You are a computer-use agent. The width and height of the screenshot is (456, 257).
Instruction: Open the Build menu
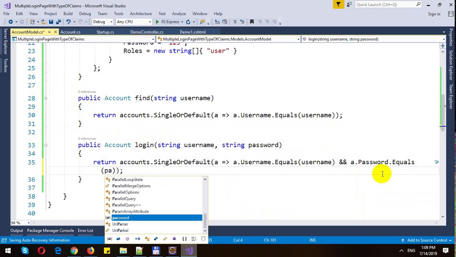pos(68,14)
